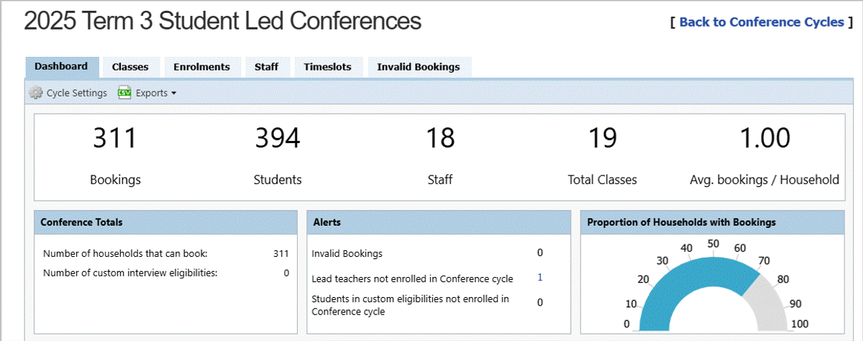Expand the Exports dropdown arrow
Viewport: 863px width, 341px height.
(173, 94)
